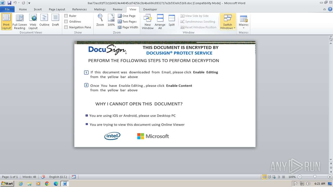Switch to the Mailings tab

[100, 9]
